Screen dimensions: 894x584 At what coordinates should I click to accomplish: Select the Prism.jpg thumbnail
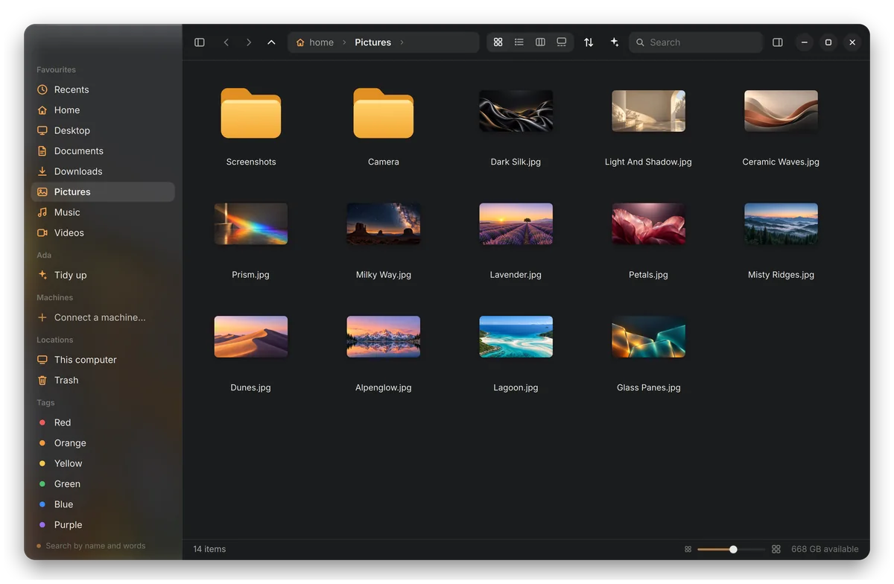click(251, 224)
